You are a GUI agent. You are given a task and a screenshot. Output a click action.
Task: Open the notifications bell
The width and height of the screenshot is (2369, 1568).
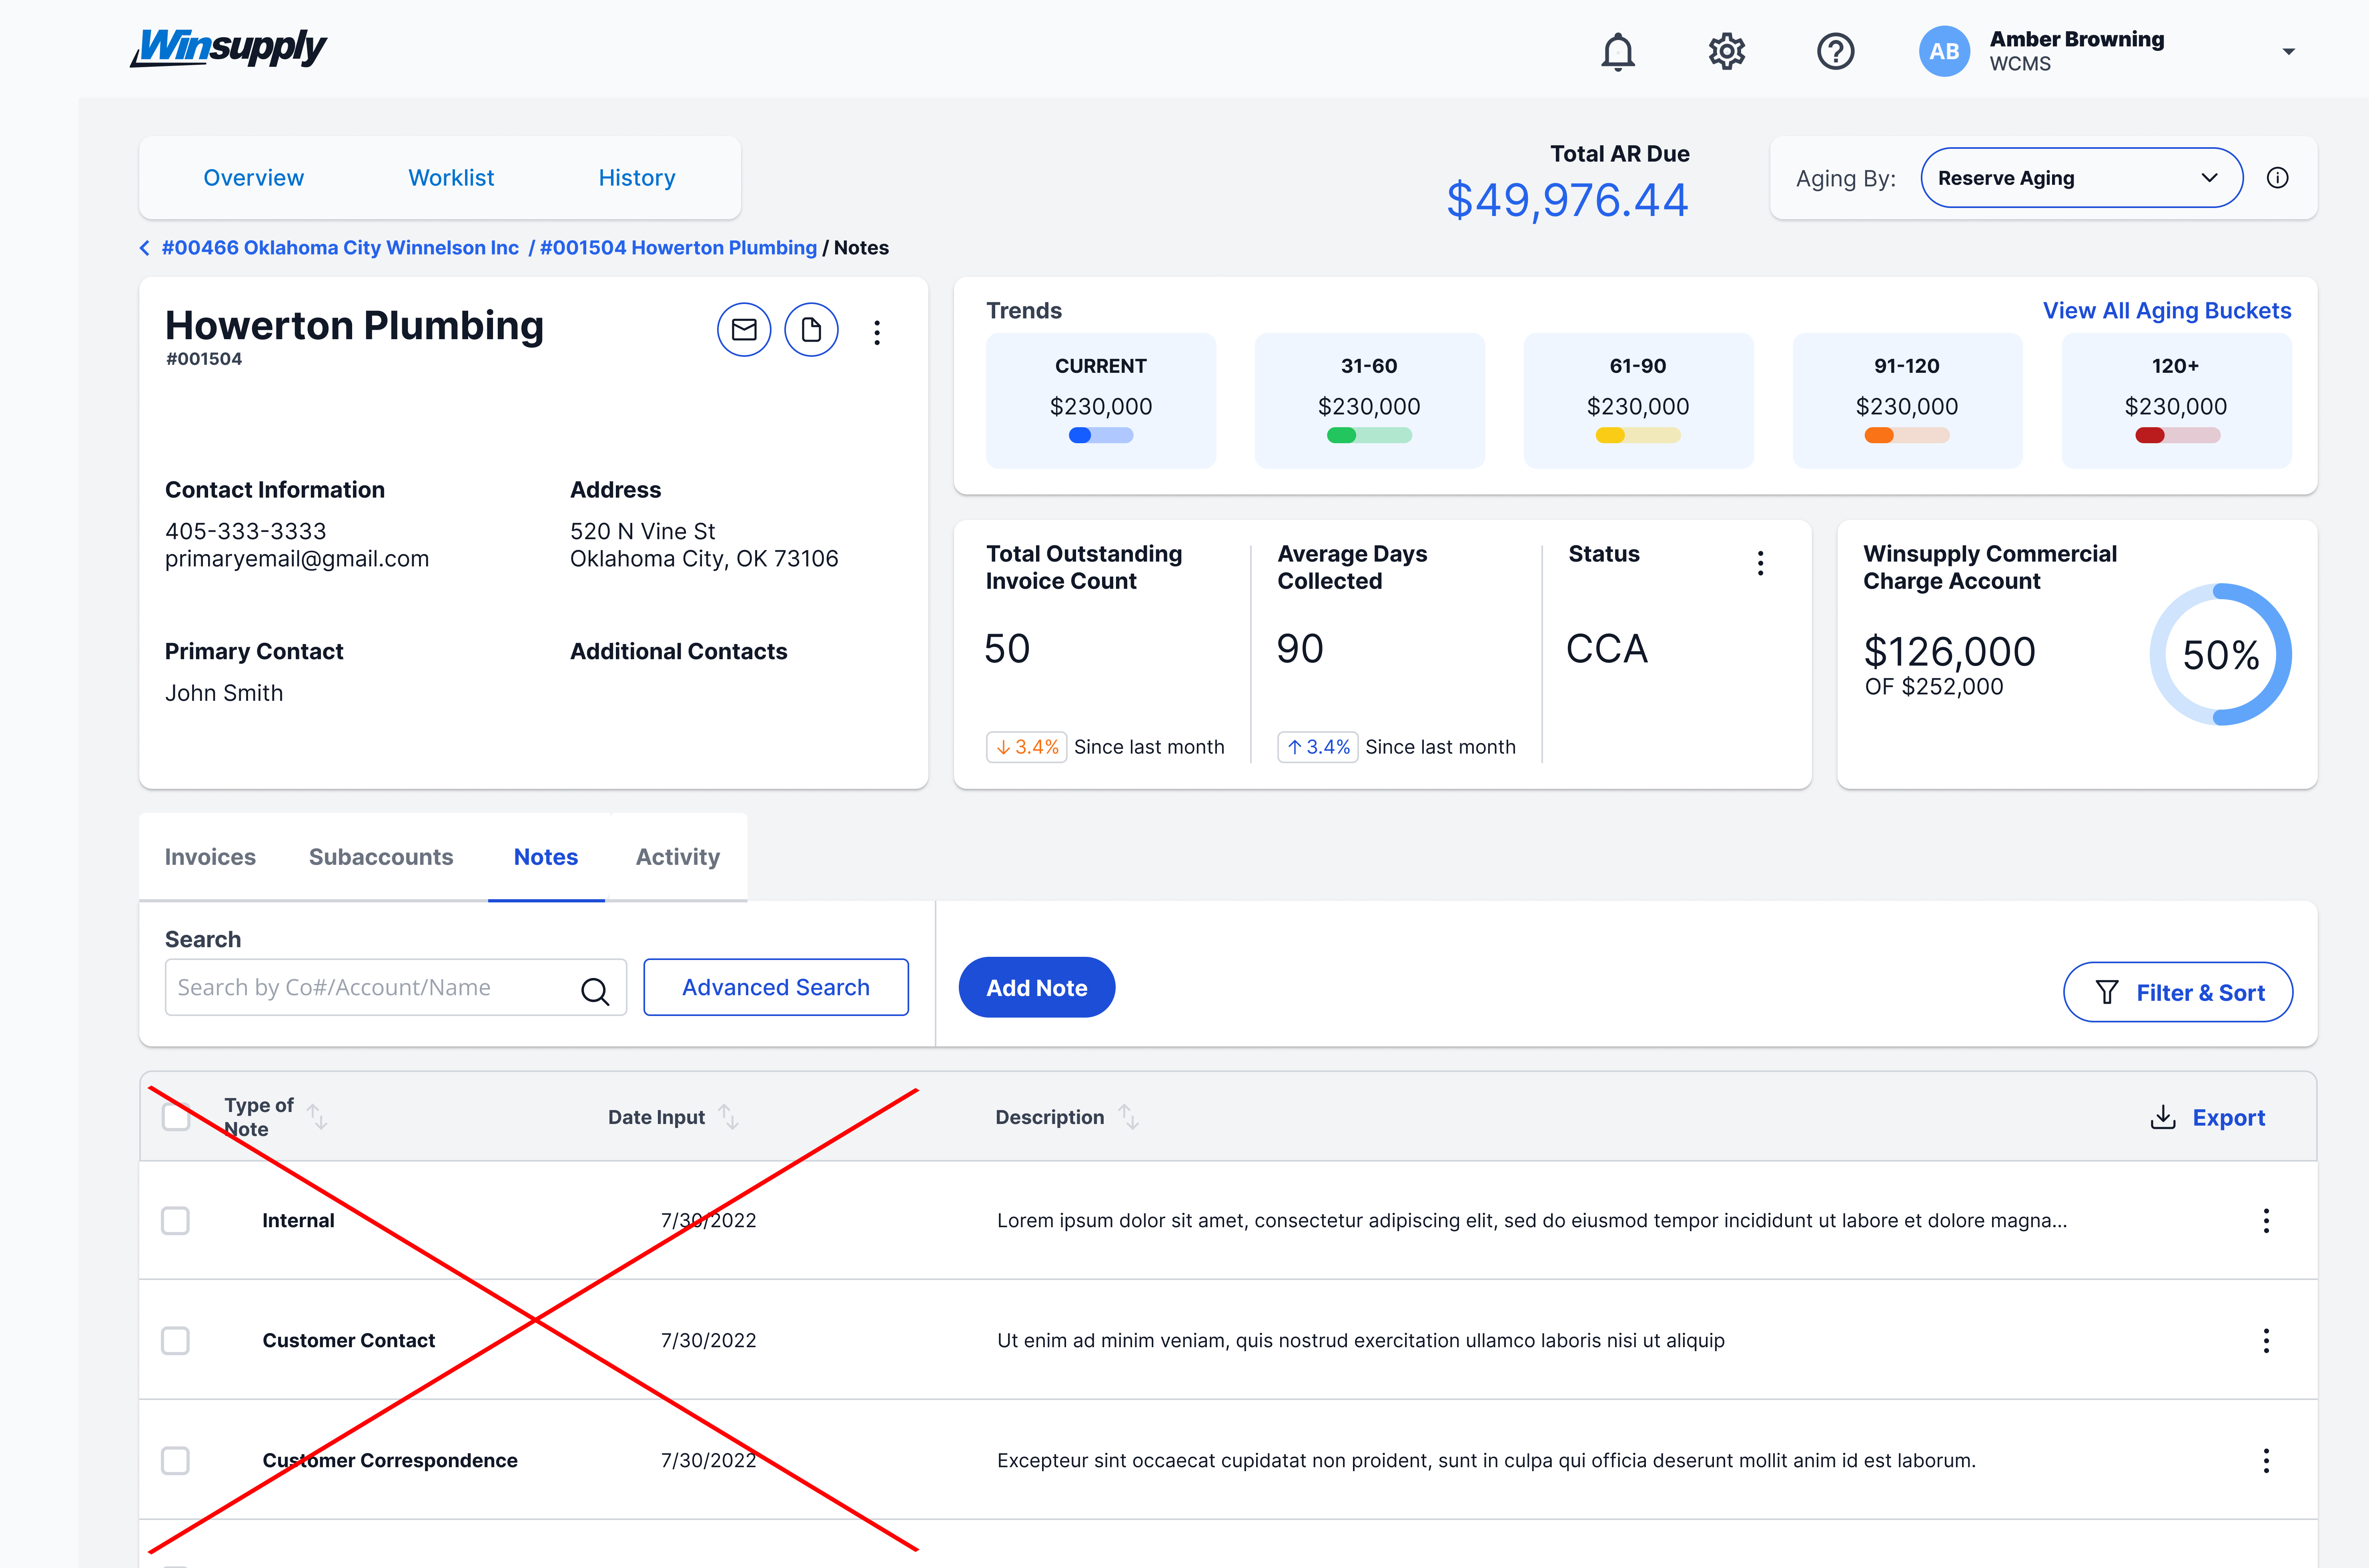click(x=1617, y=51)
